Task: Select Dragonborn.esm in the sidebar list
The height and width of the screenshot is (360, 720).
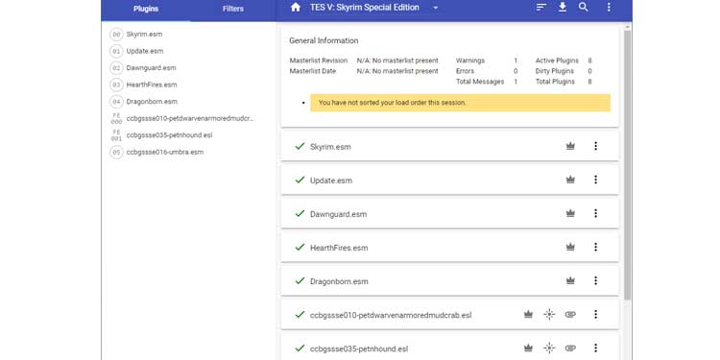Action: click(152, 102)
